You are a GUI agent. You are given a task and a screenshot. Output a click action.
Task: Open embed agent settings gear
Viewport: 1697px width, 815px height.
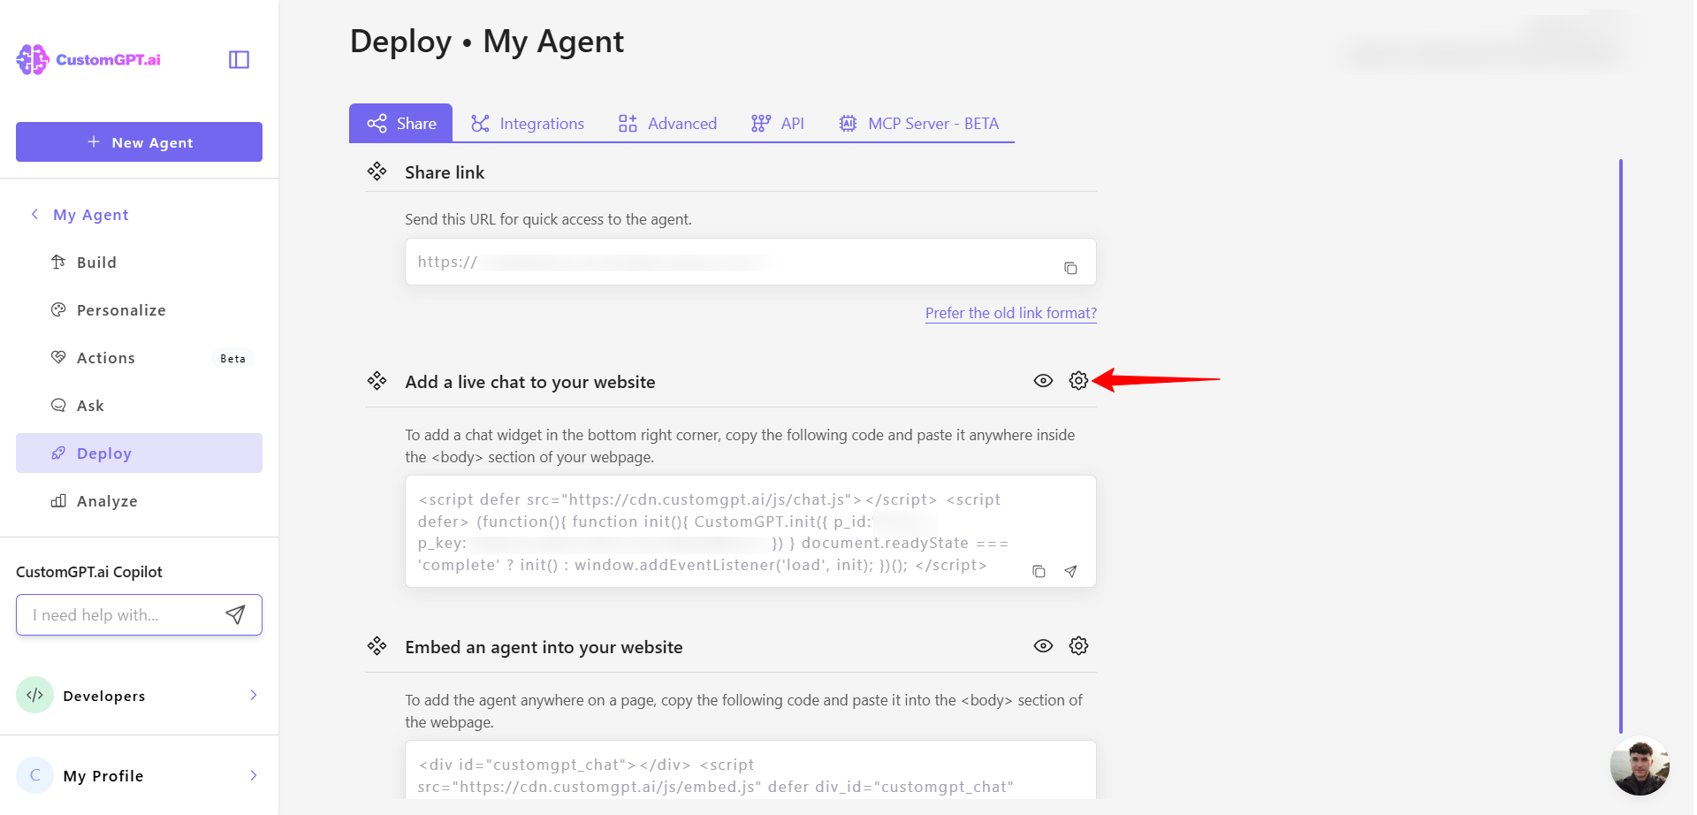coord(1078,646)
